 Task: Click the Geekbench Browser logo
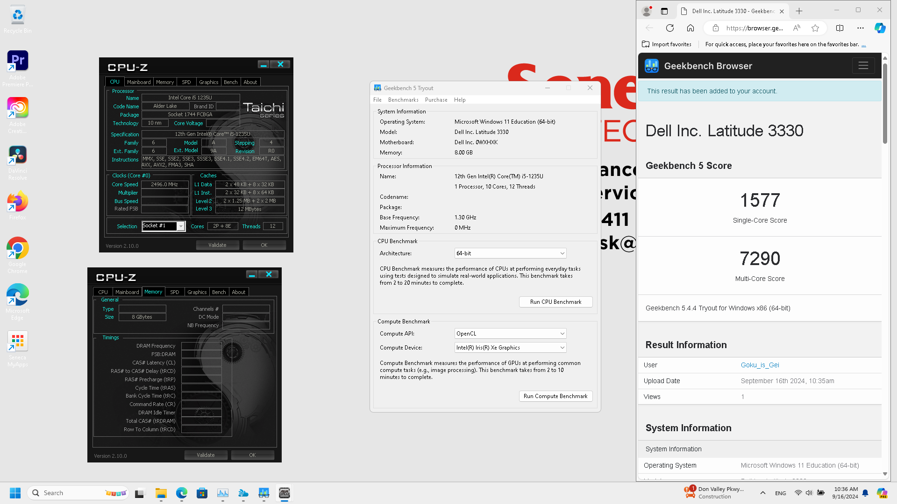651,66
